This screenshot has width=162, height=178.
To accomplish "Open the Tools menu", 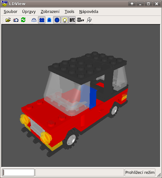I will (69, 12).
